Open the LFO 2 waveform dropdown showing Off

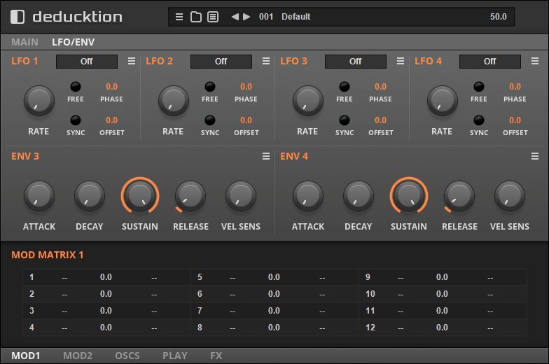[221, 62]
